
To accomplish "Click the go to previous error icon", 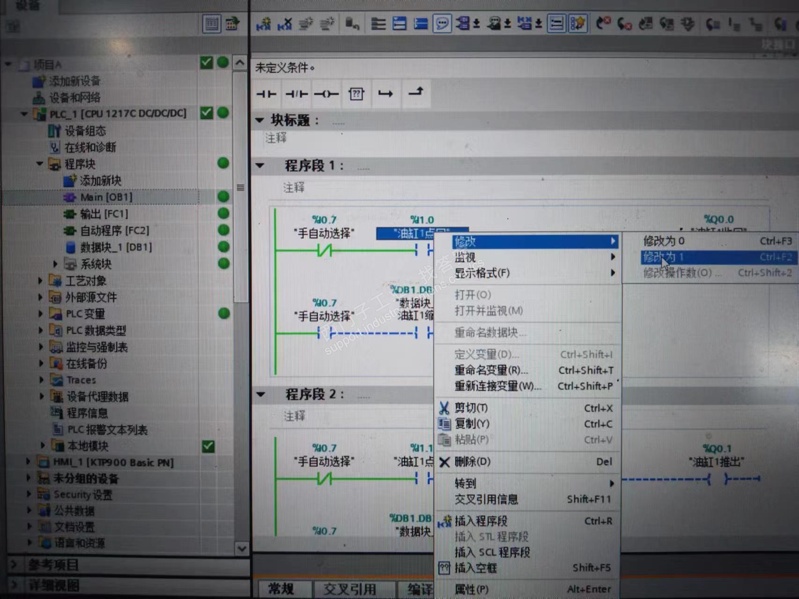I will [x=603, y=23].
